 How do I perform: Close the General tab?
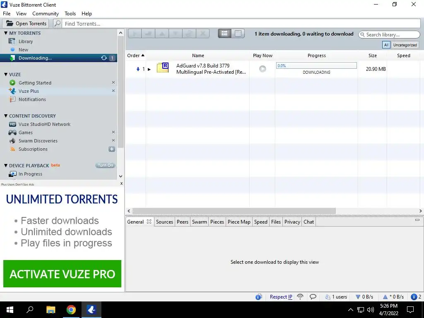[x=149, y=222]
